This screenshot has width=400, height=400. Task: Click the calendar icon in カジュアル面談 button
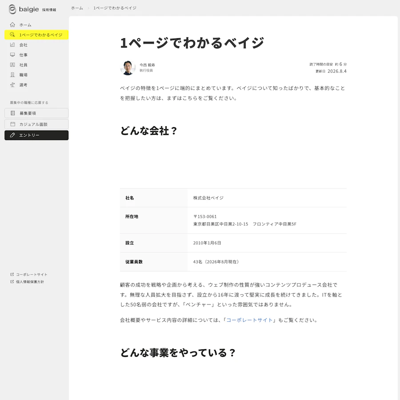tap(13, 124)
